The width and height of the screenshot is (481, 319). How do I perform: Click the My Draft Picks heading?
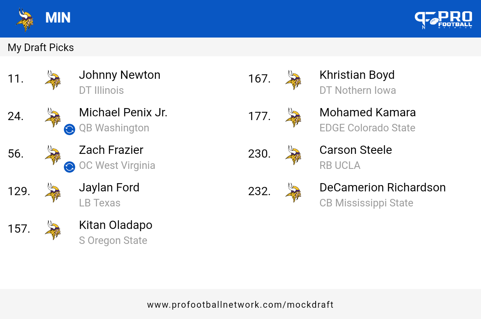click(41, 48)
